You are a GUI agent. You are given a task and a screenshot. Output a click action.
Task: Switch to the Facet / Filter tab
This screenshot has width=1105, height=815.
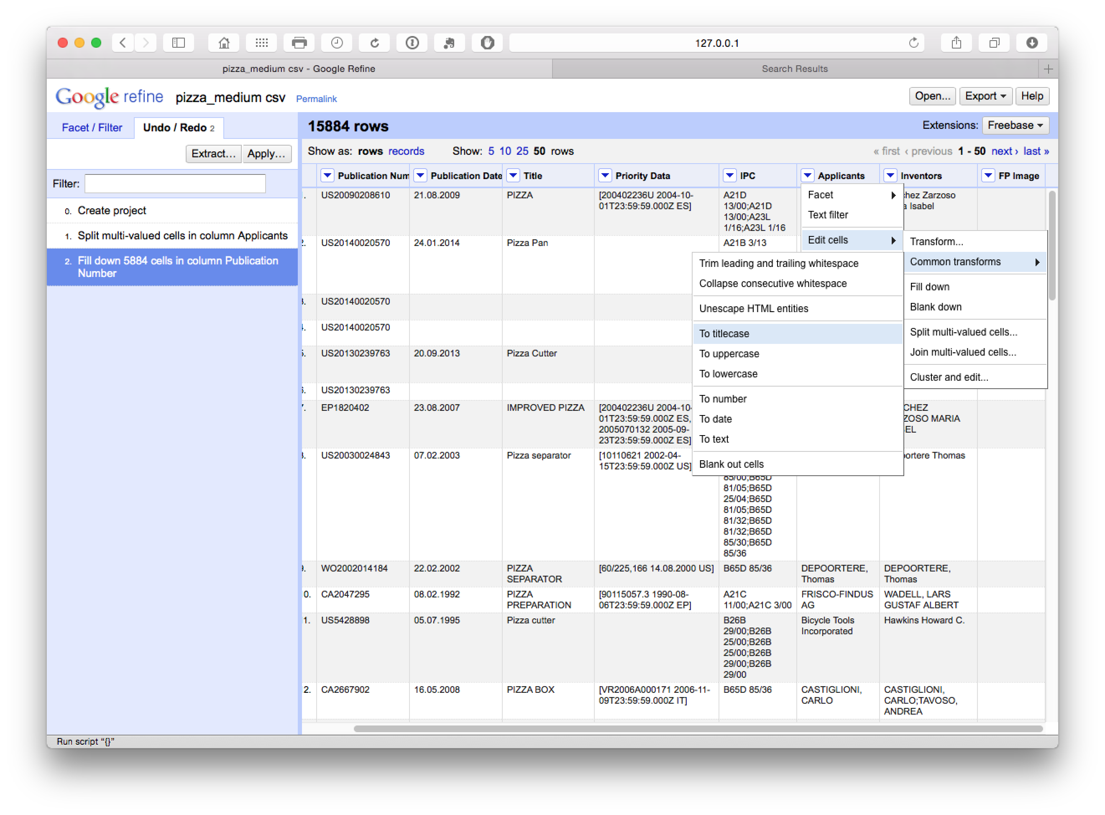point(92,128)
